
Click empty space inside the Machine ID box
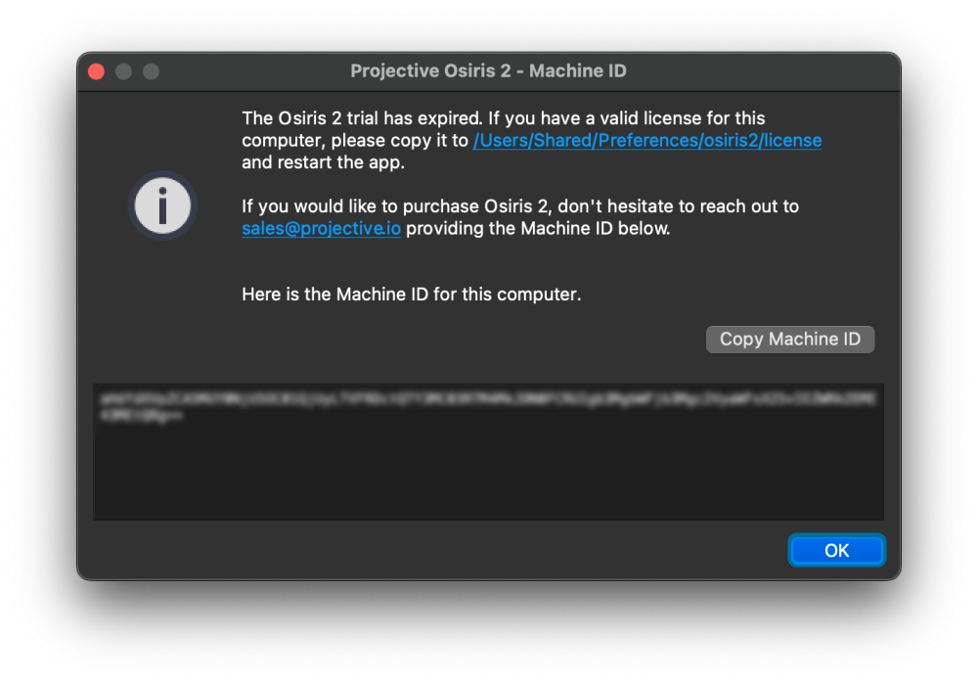coord(489,475)
